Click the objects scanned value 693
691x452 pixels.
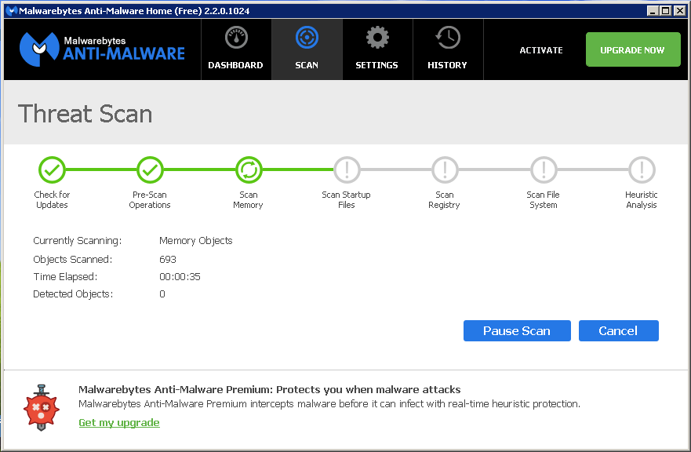pos(168,259)
